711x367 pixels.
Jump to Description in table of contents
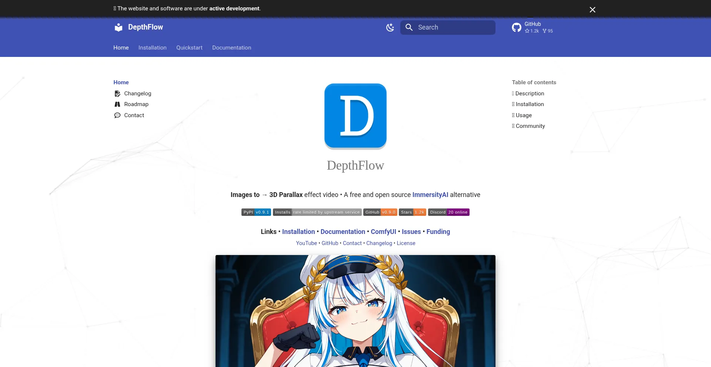(529, 94)
